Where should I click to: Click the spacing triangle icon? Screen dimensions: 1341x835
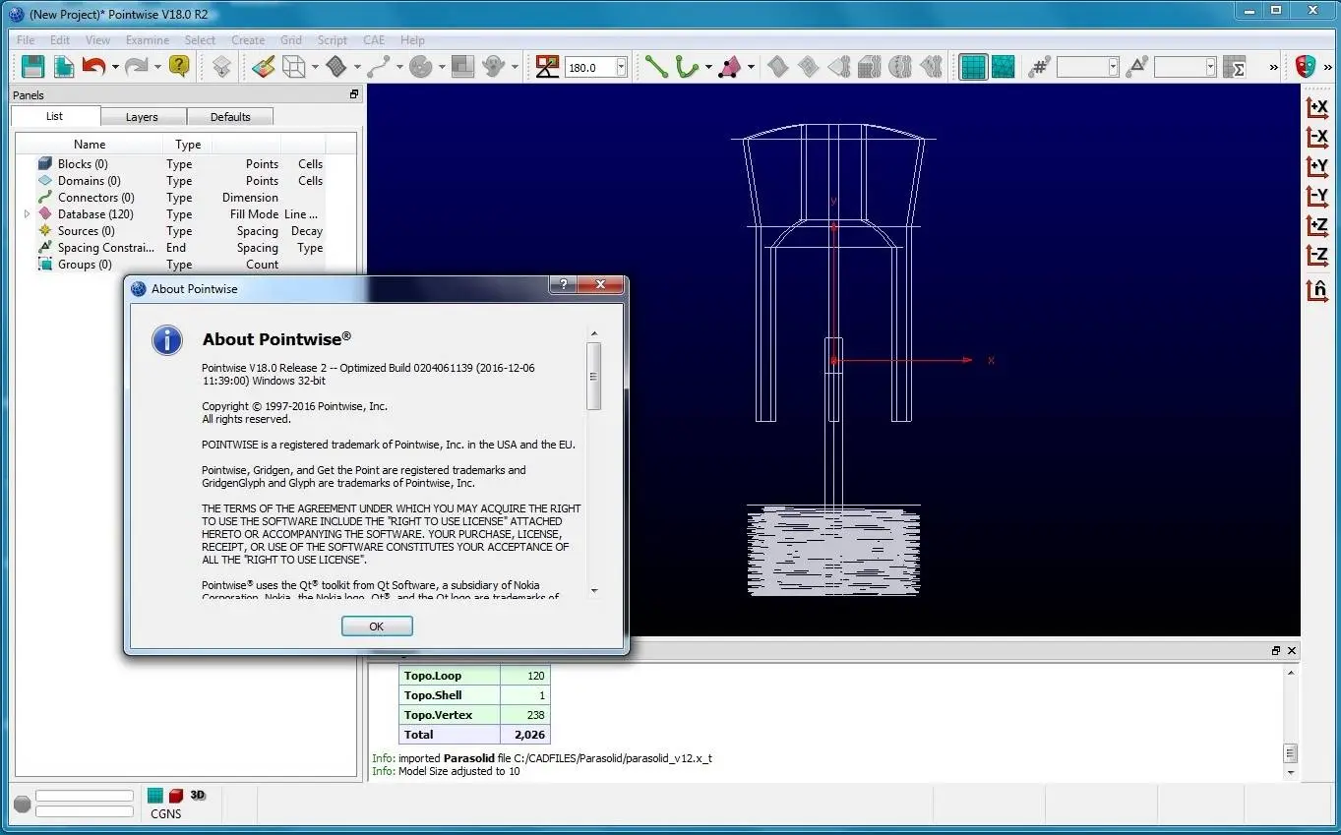click(x=1137, y=67)
